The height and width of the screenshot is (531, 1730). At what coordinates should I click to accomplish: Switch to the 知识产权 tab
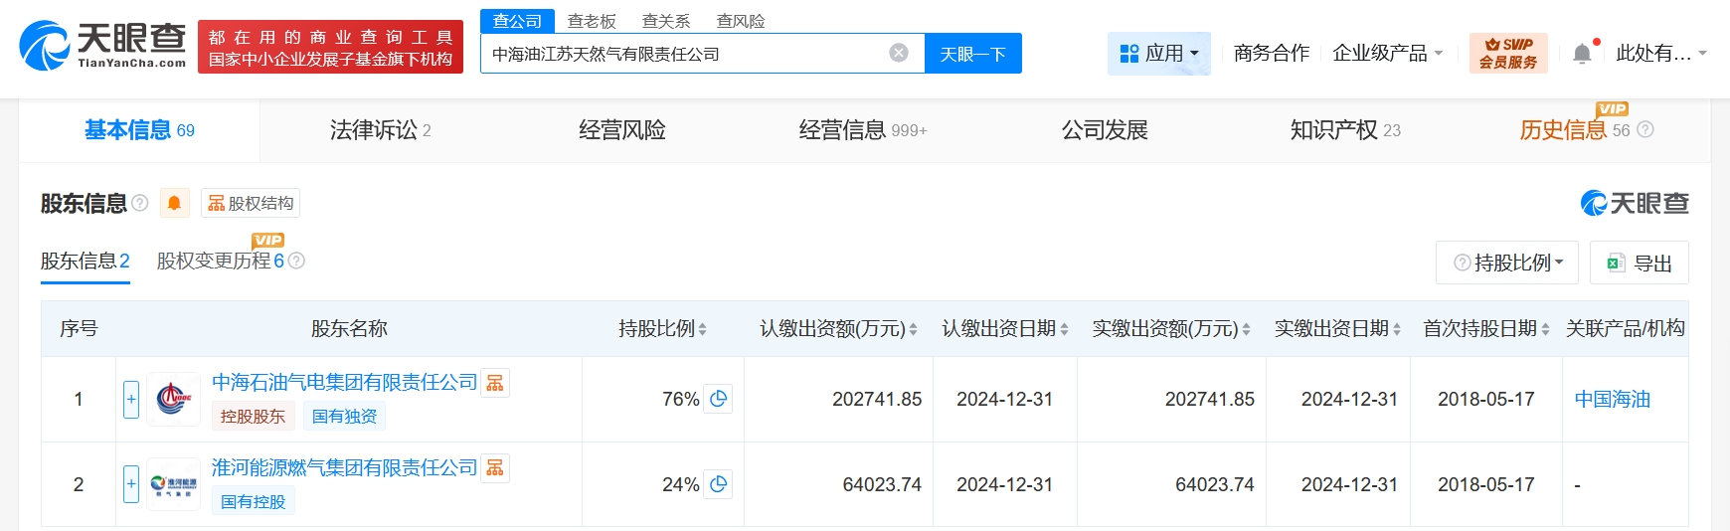[x=1344, y=130]
